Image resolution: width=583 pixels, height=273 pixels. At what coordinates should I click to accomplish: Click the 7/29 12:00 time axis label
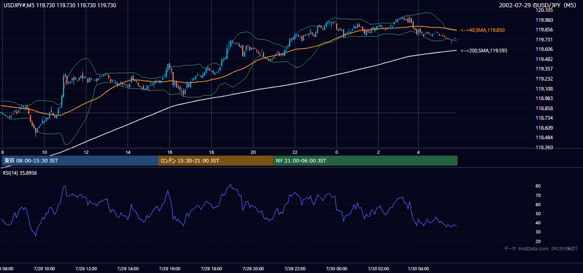coord(86,268)
